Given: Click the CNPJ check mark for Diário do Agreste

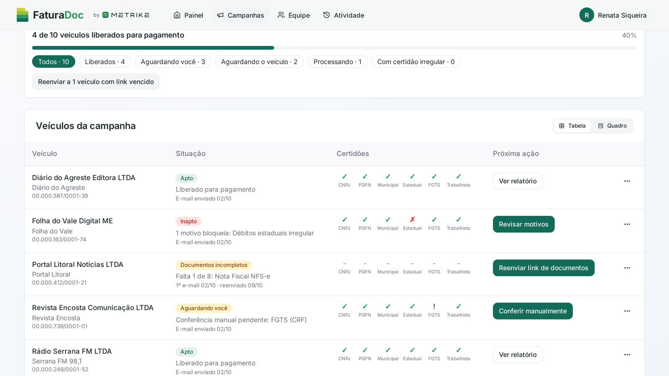Looking at the screenshot, I should click(344, 176).
